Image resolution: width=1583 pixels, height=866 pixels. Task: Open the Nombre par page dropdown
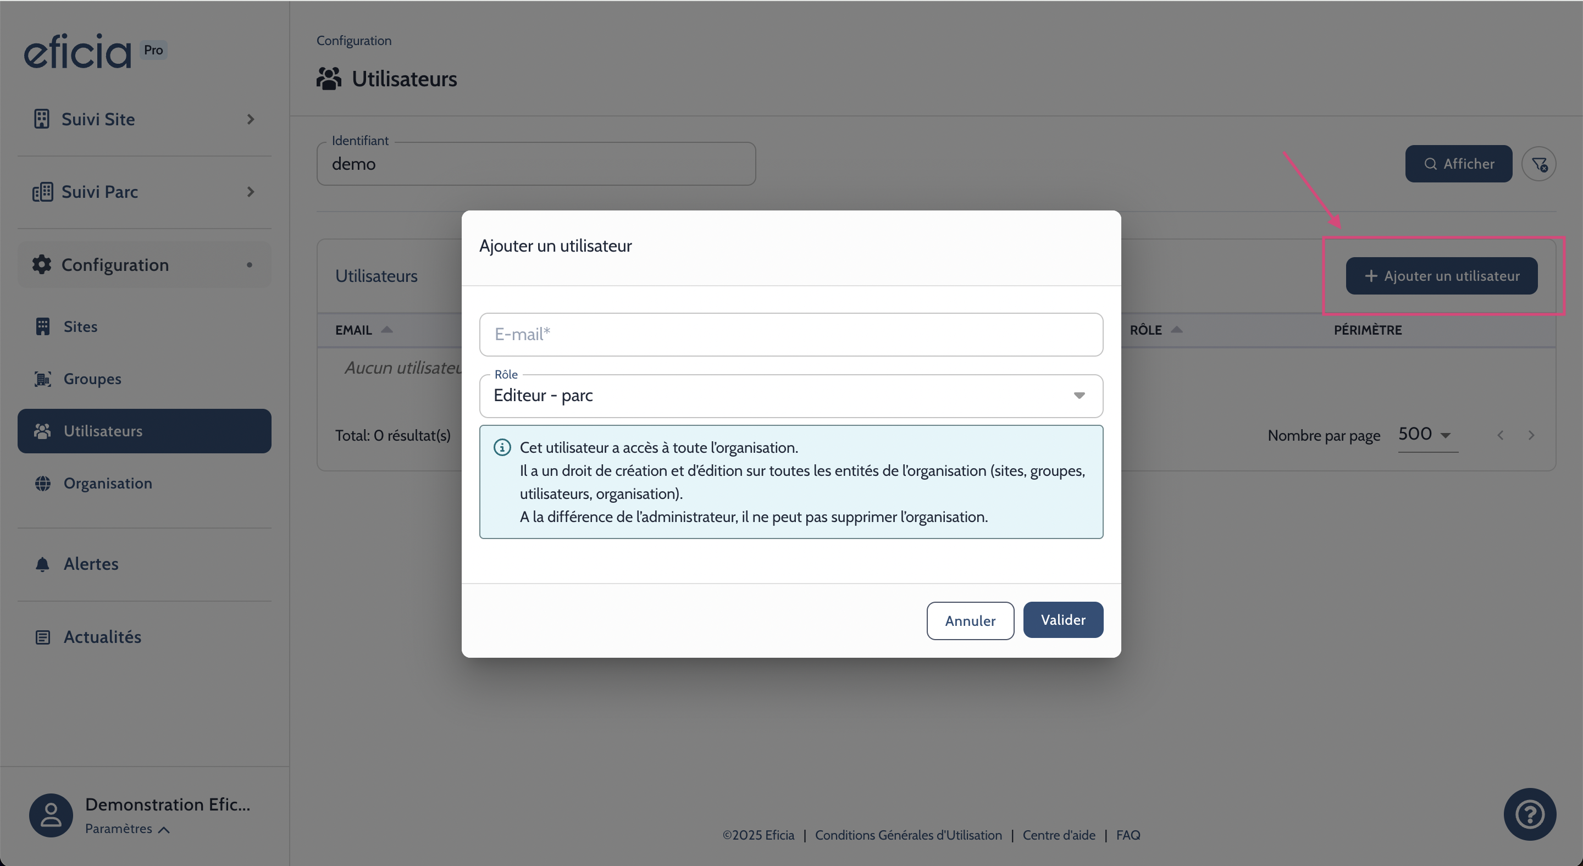click(1427, 435)
